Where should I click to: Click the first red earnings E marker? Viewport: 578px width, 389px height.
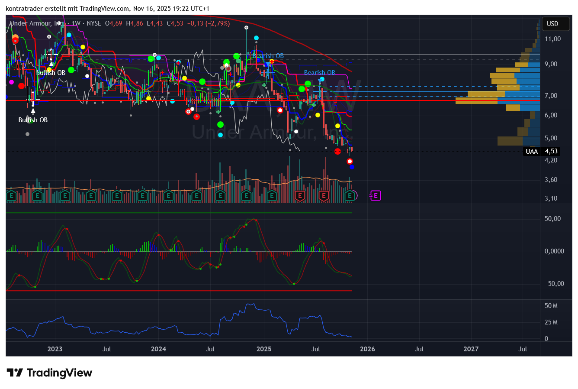coord(299,196)
